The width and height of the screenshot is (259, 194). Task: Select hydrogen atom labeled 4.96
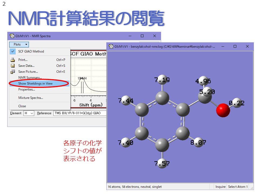pyautogui.click(x=203, y=81)
